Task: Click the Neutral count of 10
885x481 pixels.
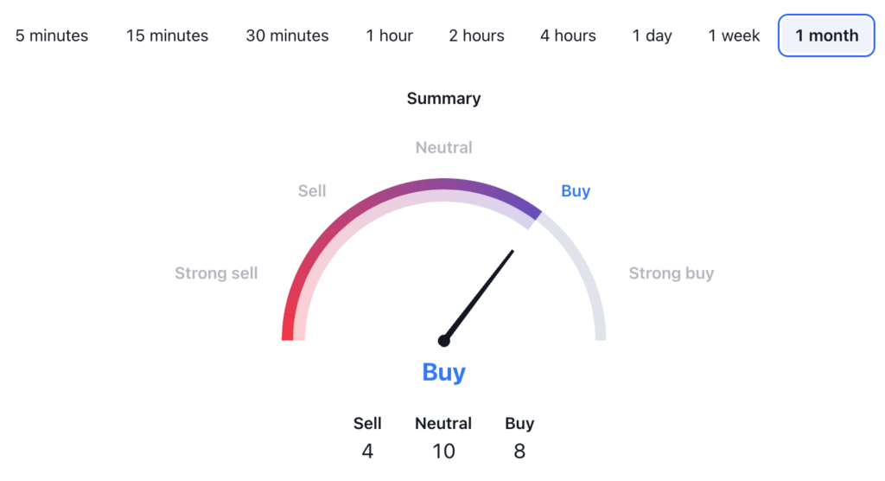Action: pyautogui.click(x=443, y=451)
